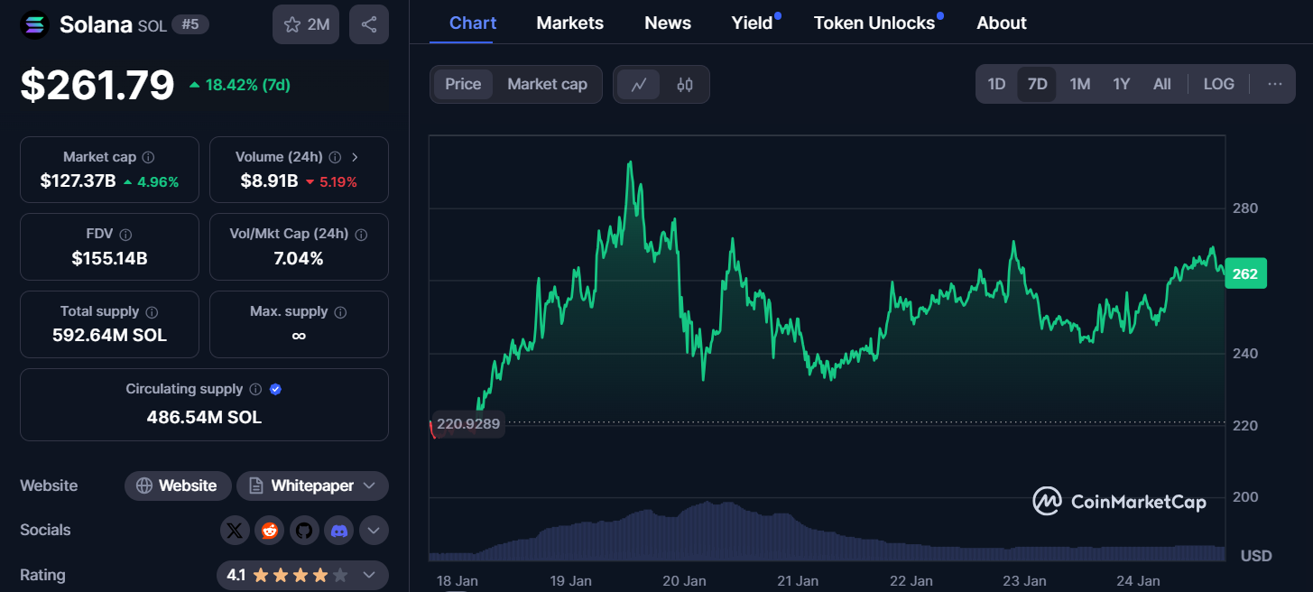Show Market cap info tooltip icon
Image resolution: width=1313 pixels, height=592 pixels.
click(149, 157)
